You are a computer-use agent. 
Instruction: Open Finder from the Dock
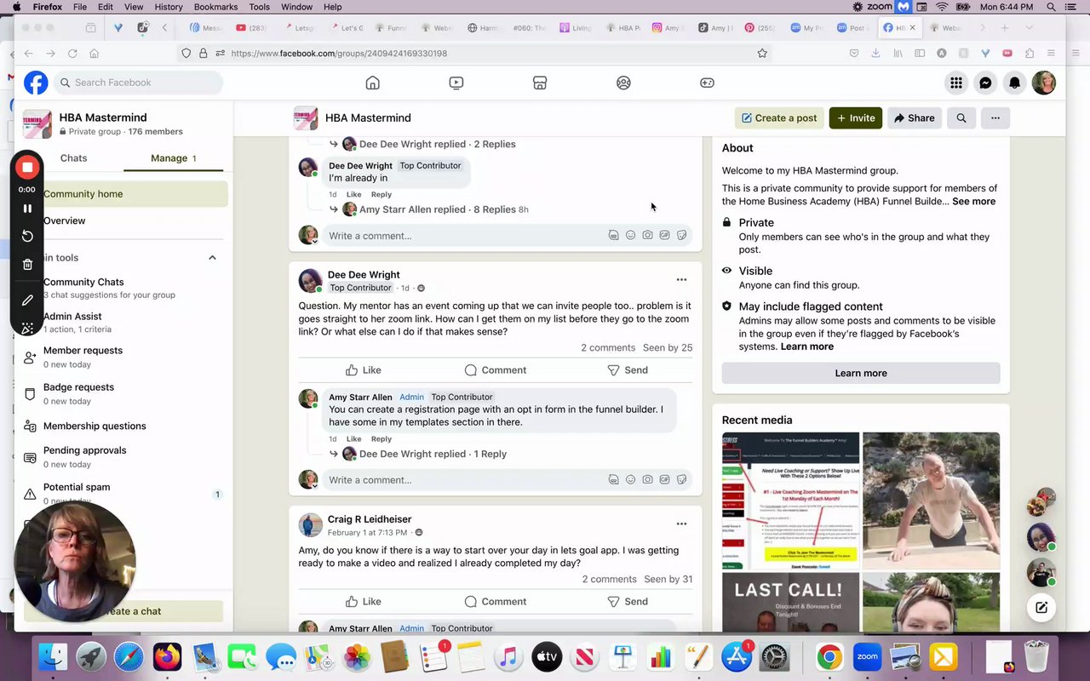[x=53, y=657]
